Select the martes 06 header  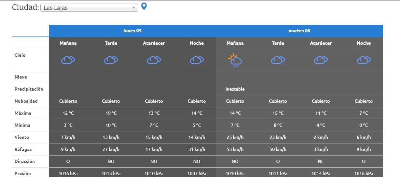[x=299, y=31]
